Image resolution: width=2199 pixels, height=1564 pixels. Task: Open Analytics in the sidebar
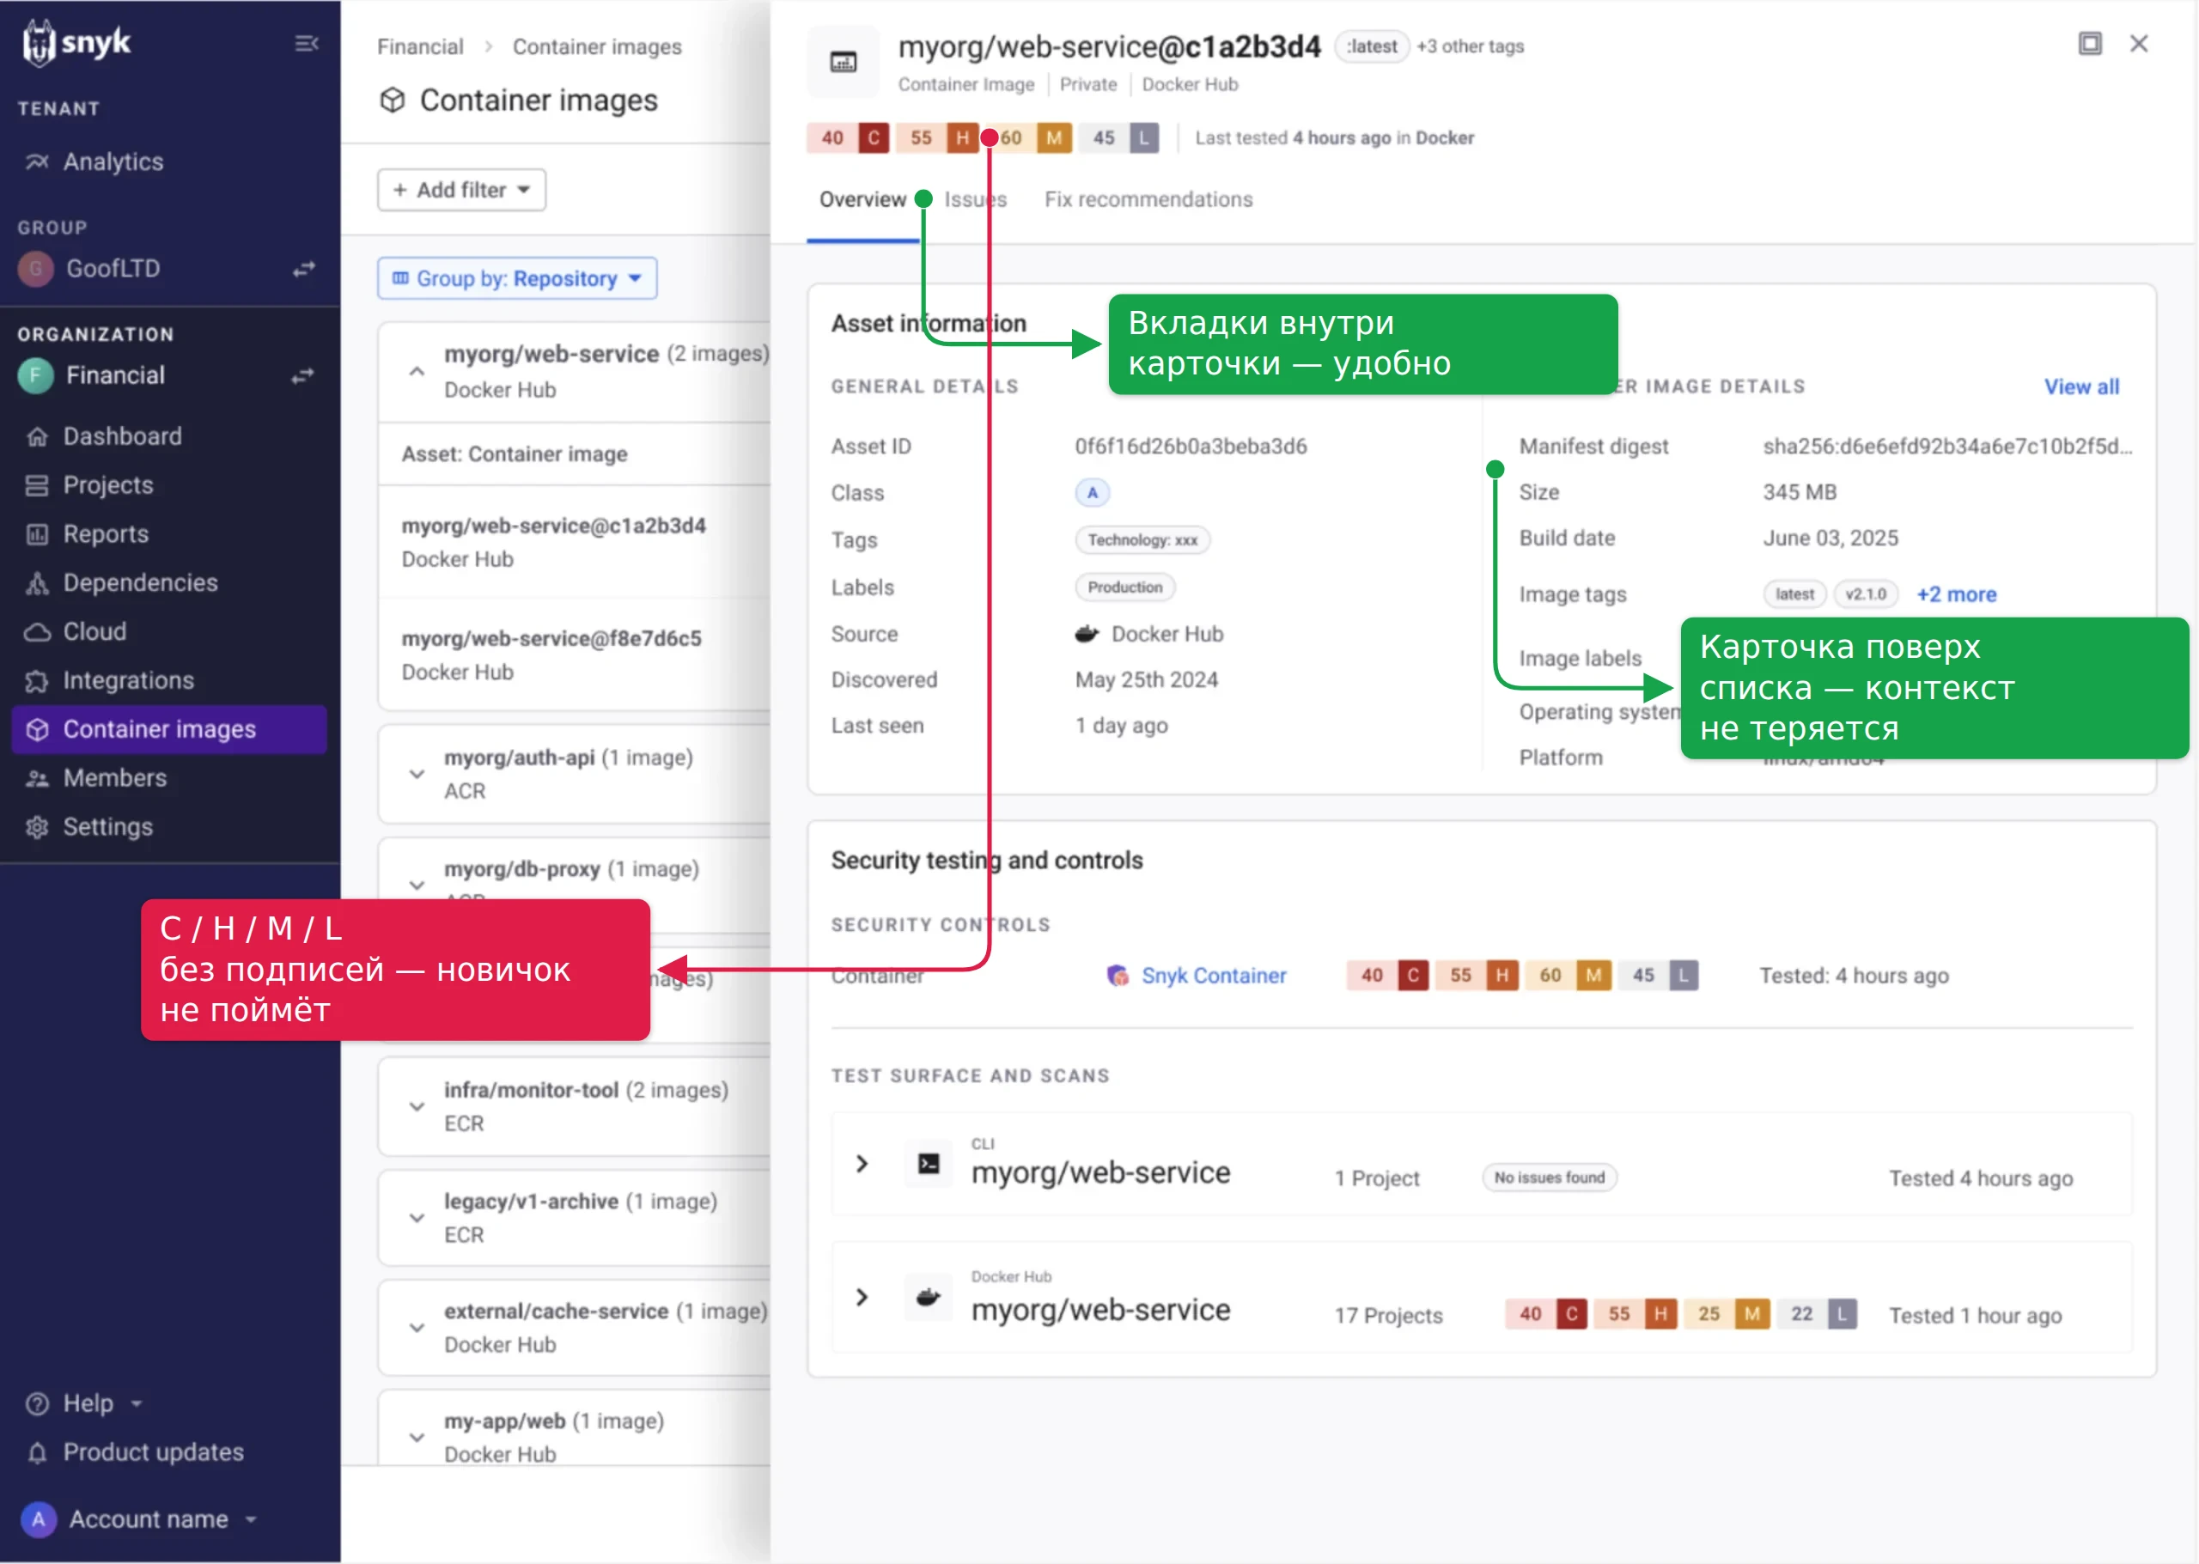[94, 161]
